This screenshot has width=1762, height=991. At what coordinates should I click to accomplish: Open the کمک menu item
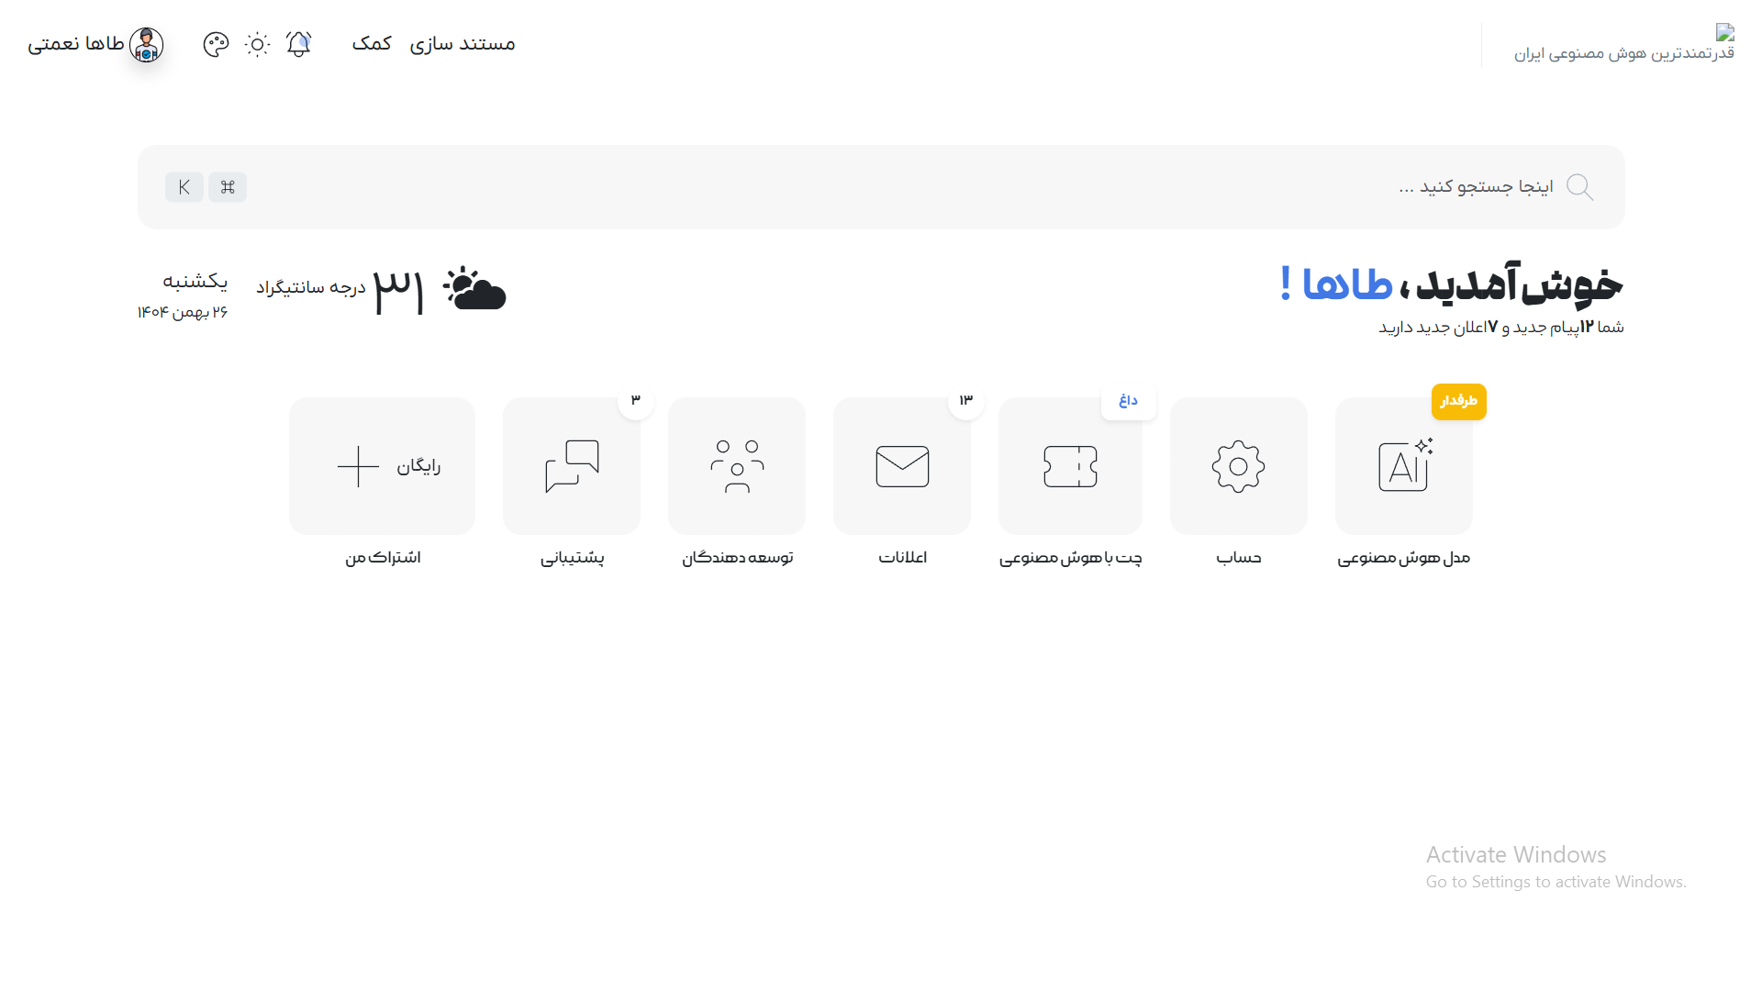point(372,44)
